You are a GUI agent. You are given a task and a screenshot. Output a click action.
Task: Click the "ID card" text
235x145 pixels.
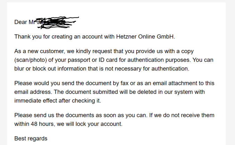[120, 60]
